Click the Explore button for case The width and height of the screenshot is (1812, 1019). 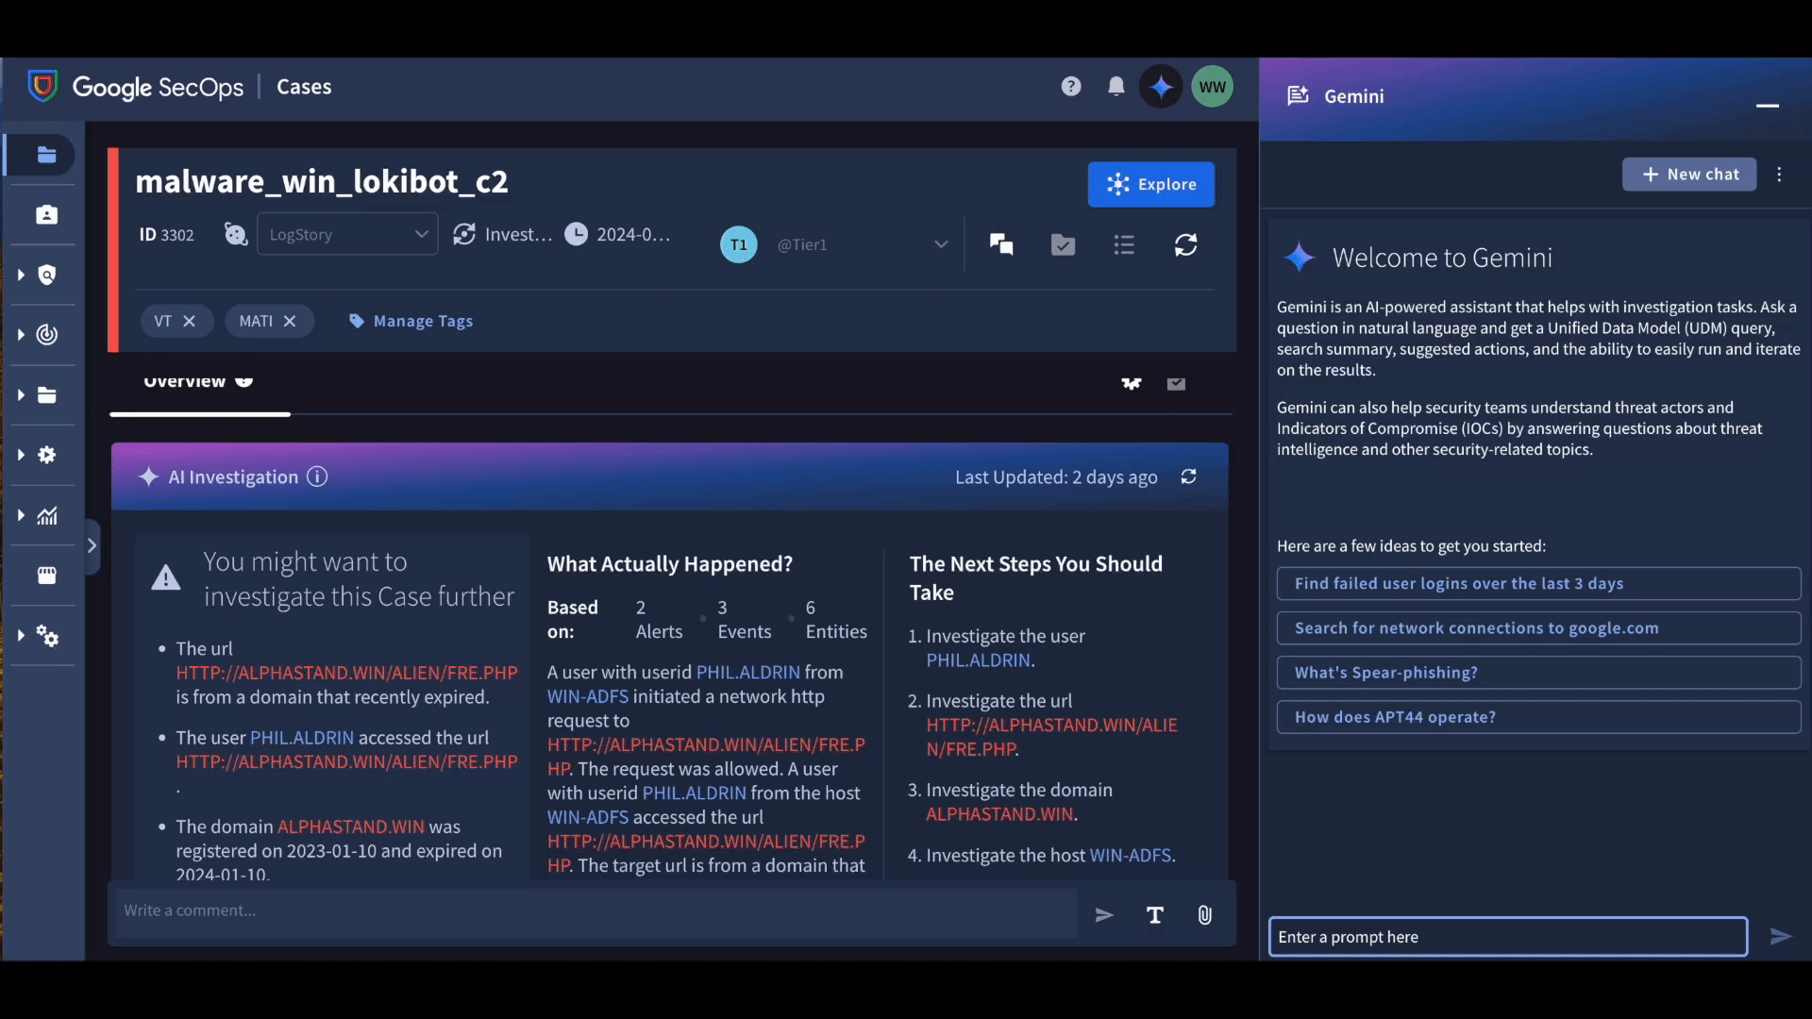click(1149, 184)
